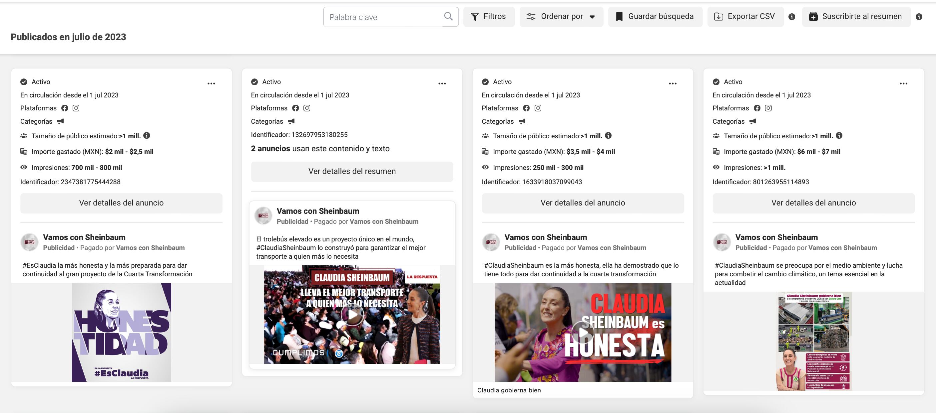The image size is (936, 413).
Task: Click info icon next to Exportar CSV
Action: [792, 17]
